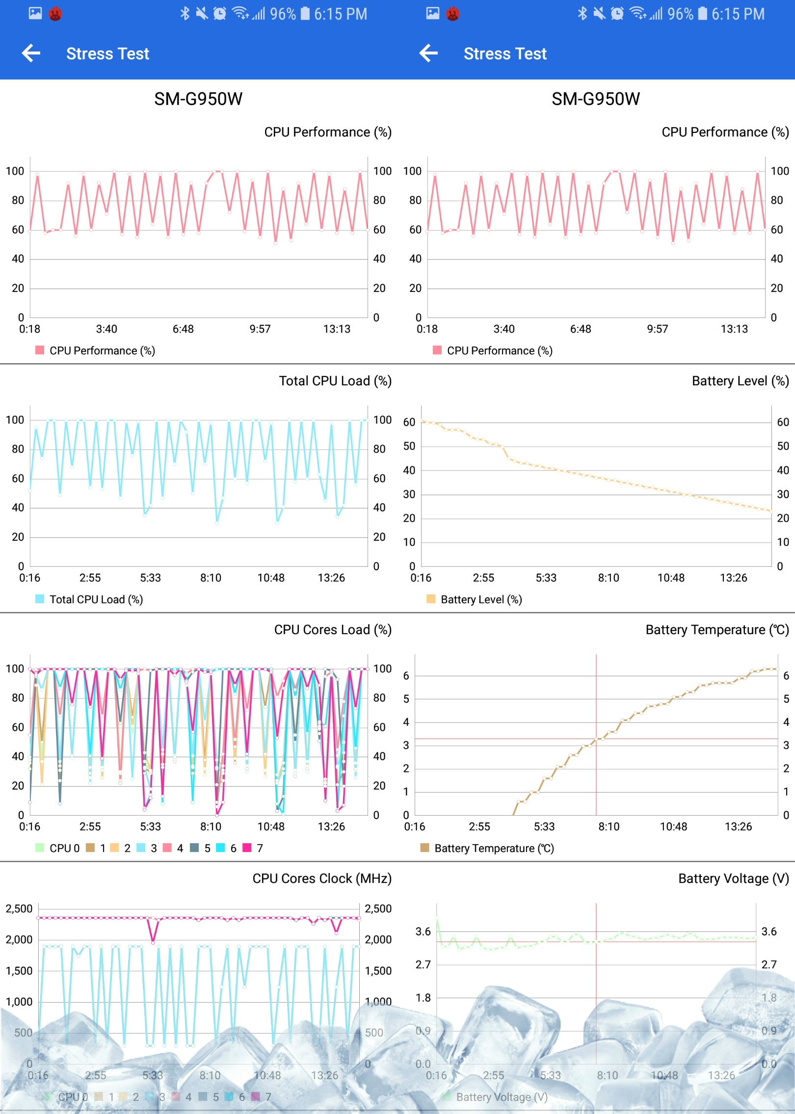Click pink CPU Performance legend swatch in left panel
This screenshot has width=795, height=1114.
[40, 350]
